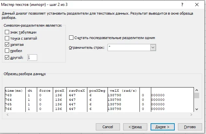Image resolution: width=206 pixels, height=134 pixels.
Task: Enable the 'знак табуляции' delimiter checkbox
Action: click(7, 32)
